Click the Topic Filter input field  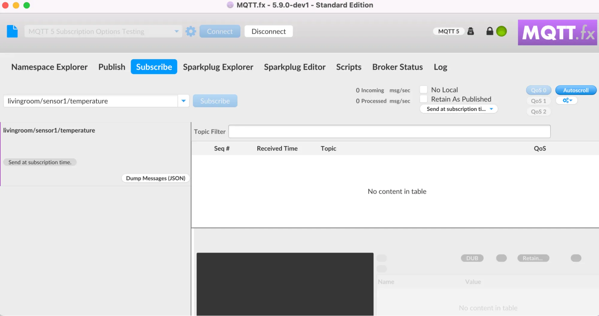coord(389,131)
